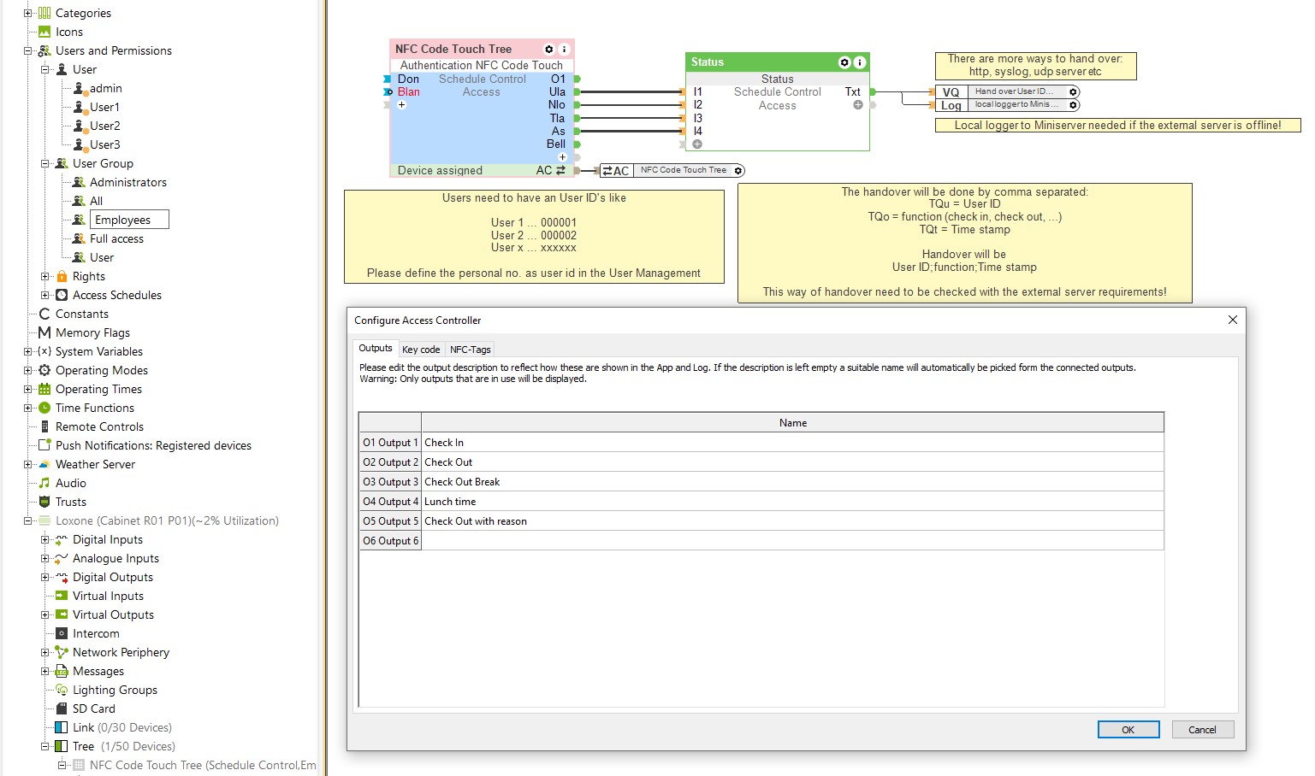
Task: Dismiss the dialog via Cancel
Action: (x=1202, y=729)
